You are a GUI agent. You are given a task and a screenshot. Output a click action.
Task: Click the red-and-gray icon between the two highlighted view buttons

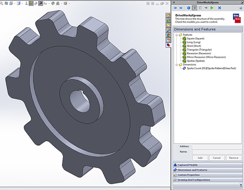(36, 3)
